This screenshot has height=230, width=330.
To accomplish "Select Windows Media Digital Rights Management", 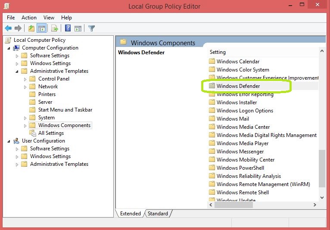I will click(266, 135).
